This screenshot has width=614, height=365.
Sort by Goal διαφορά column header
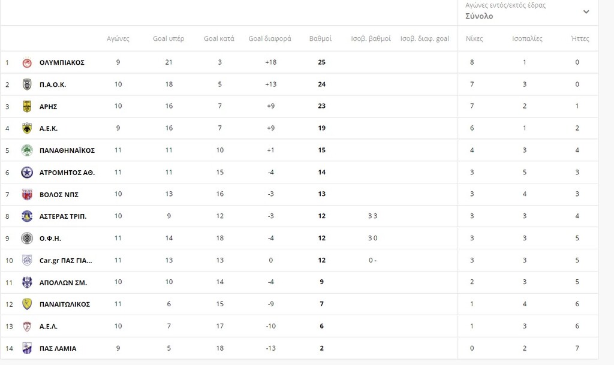pos(270,38)
